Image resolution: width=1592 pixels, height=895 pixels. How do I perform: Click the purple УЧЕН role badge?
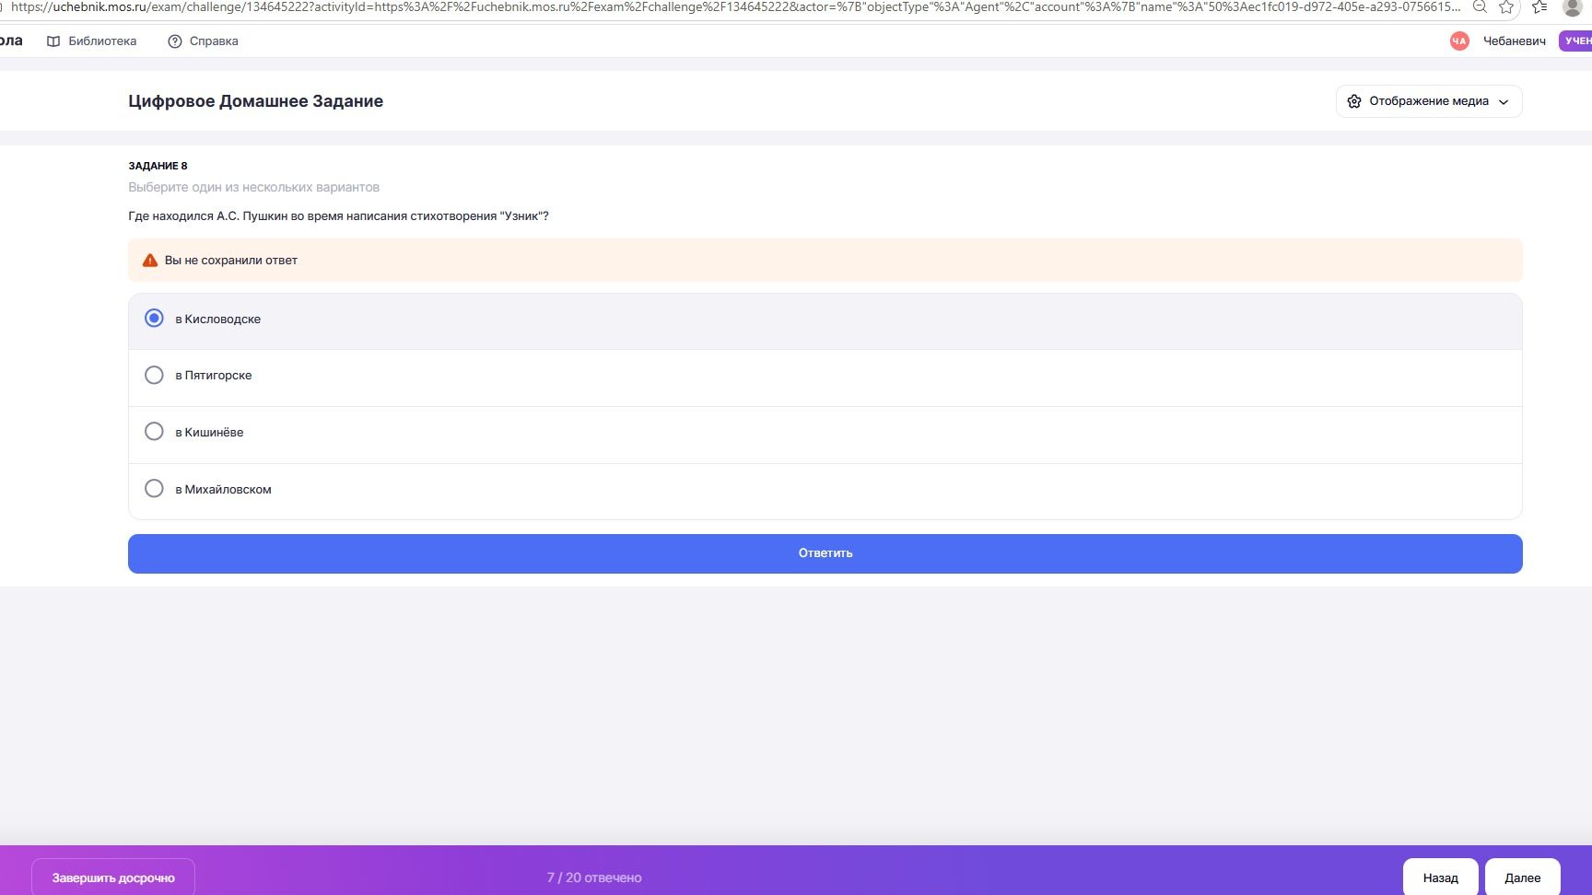point(1576,41)
